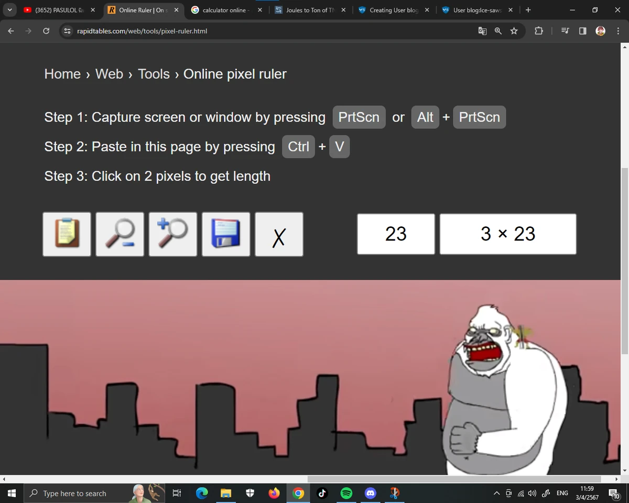Open Spotify from the taskbar
This screenshot has height=503, width=629.
[346, 493]
